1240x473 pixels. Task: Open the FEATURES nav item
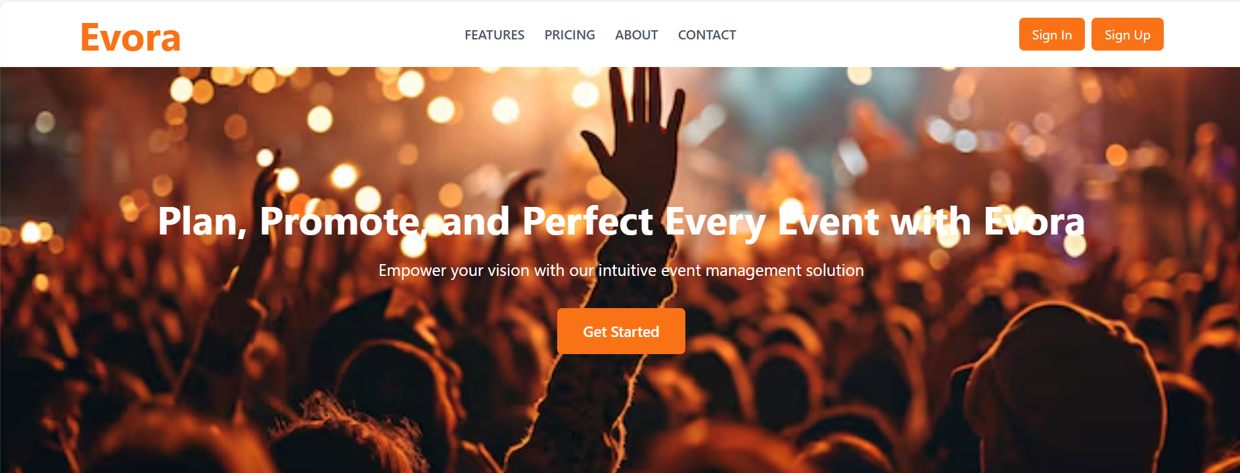(x=494, y=35)
